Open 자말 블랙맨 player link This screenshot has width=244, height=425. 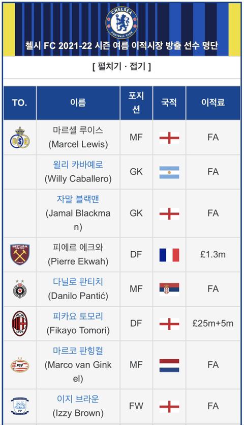[x=78, y=199]
